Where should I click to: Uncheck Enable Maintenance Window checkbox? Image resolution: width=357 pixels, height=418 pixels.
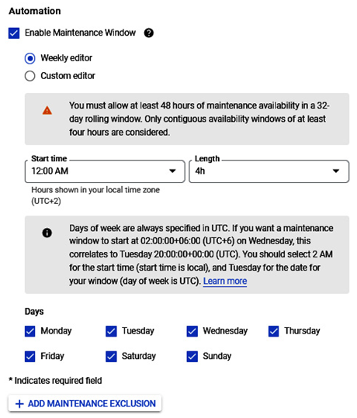click(14, 33)
